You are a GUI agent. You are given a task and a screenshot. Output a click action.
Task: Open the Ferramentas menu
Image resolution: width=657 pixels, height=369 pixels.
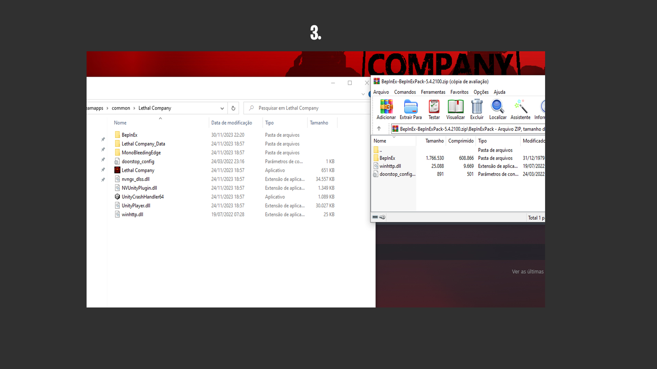[x=433, y=92]
